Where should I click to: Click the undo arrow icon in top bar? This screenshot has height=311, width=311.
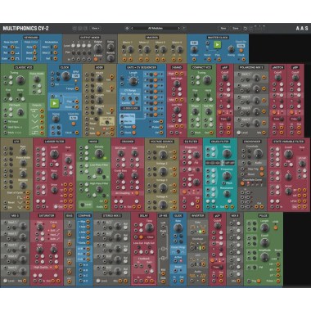click(245, 28)
